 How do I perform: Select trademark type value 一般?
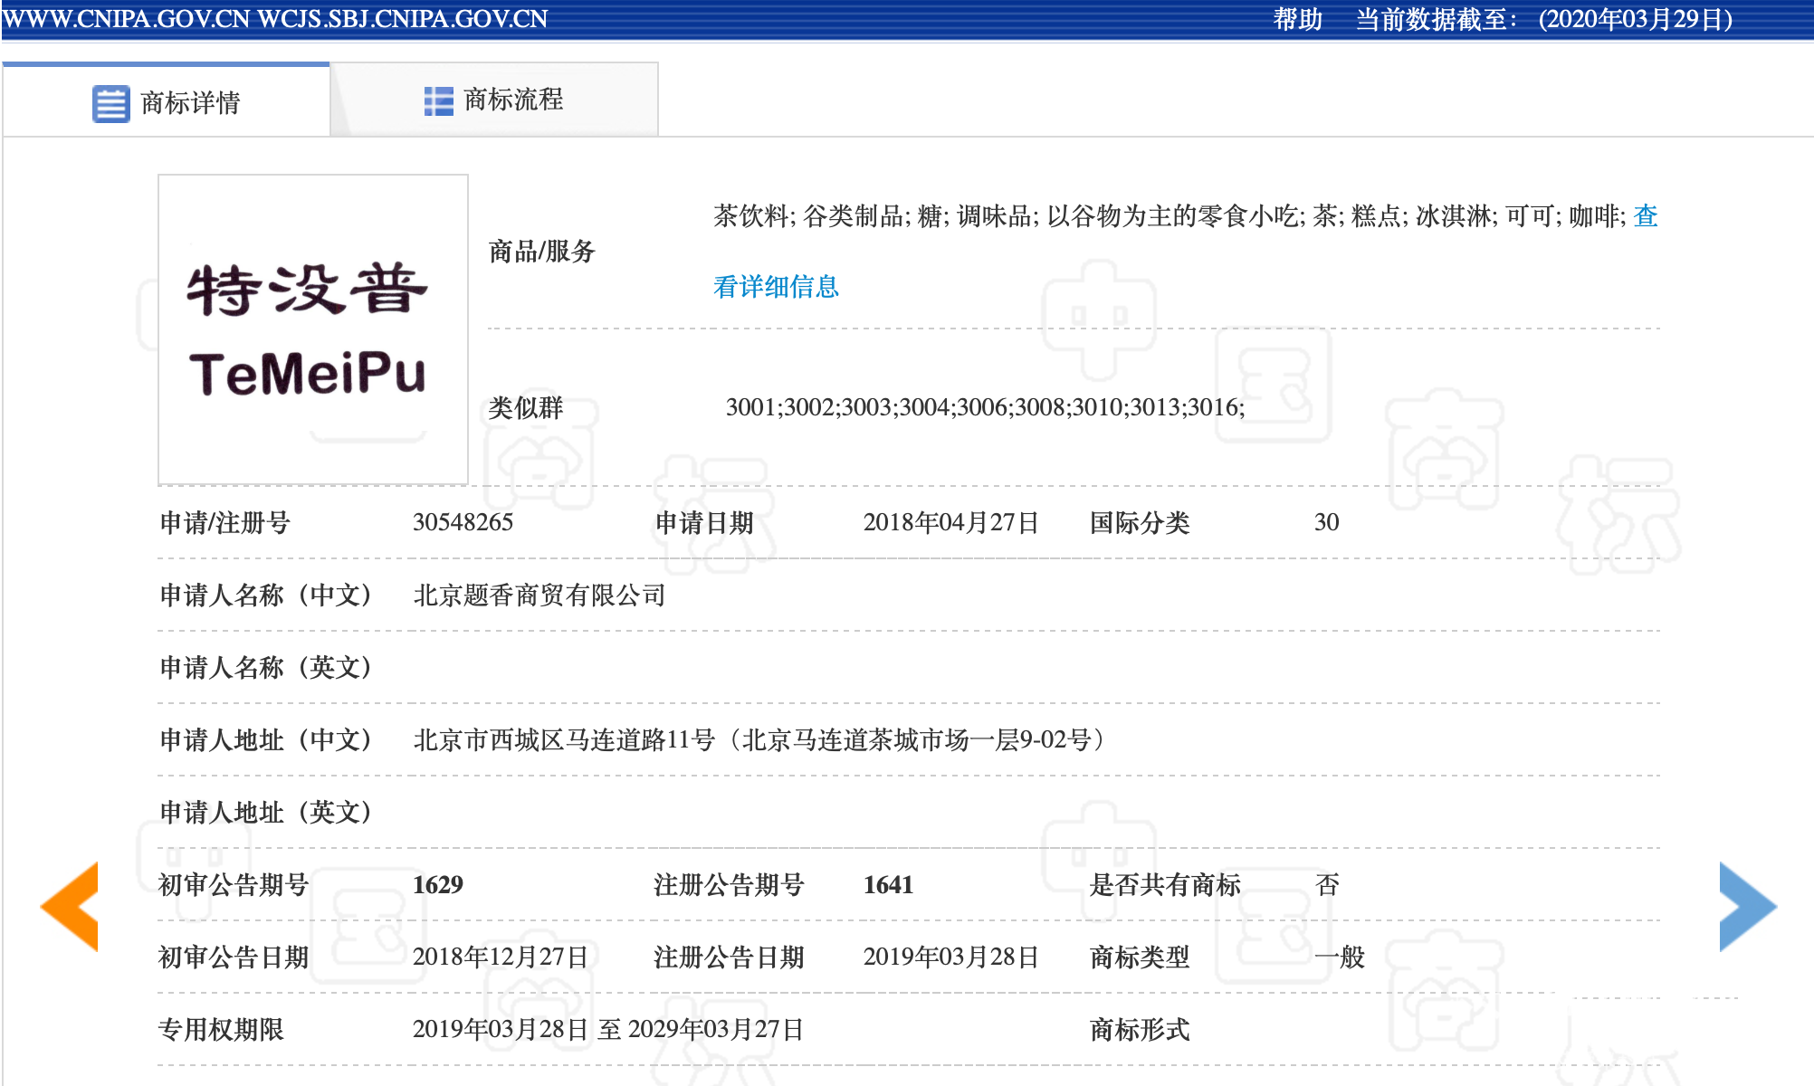(x=1340, y=957)
